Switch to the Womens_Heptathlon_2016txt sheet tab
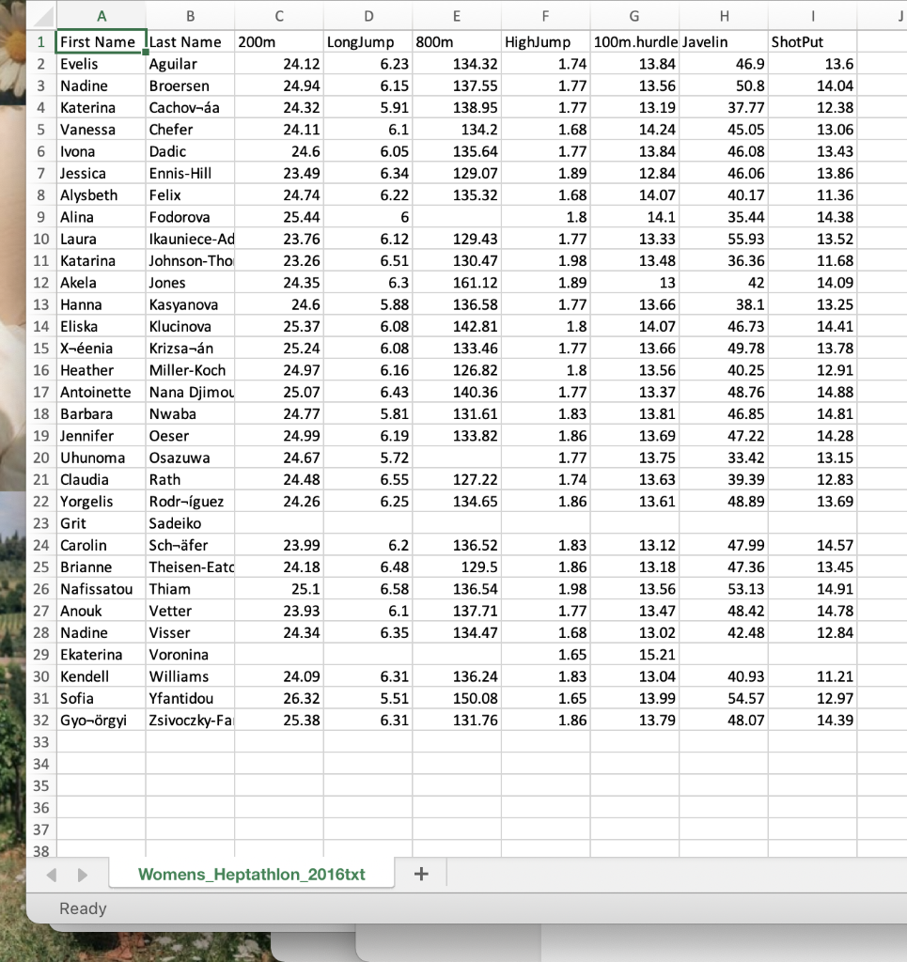The width and height of the screenshot is (907, 962). click(x=251, y=873)
